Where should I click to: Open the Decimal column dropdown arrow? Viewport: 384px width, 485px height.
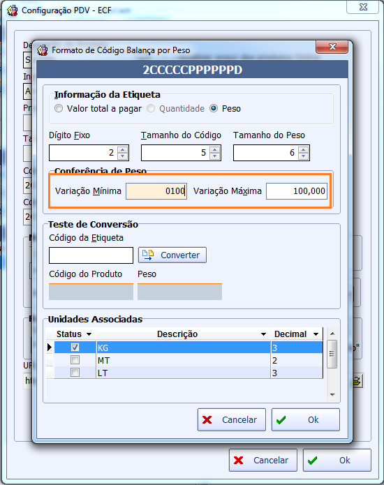point(316,334)
